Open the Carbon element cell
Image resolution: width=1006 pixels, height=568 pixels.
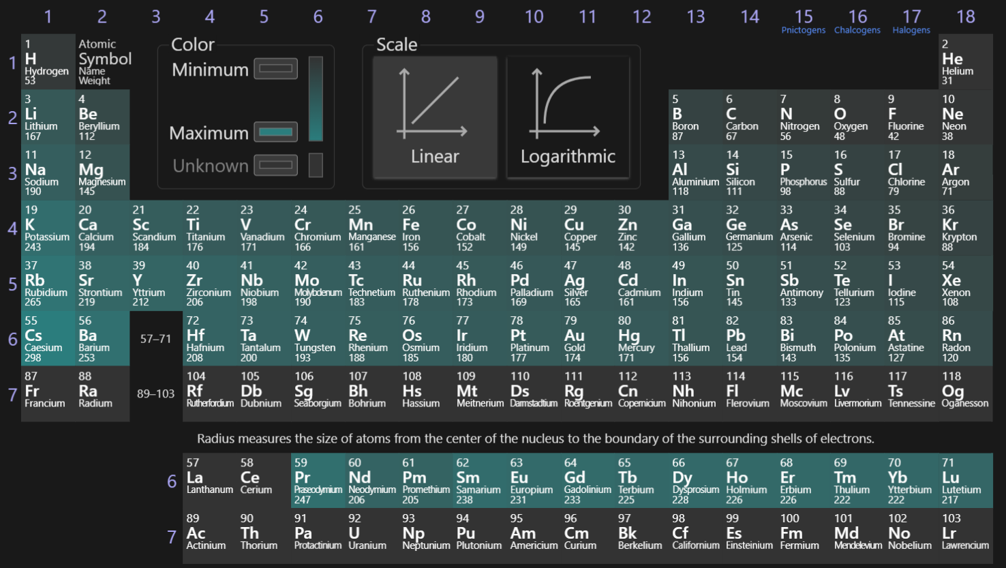pyautogui.click(x=749, y=117)
